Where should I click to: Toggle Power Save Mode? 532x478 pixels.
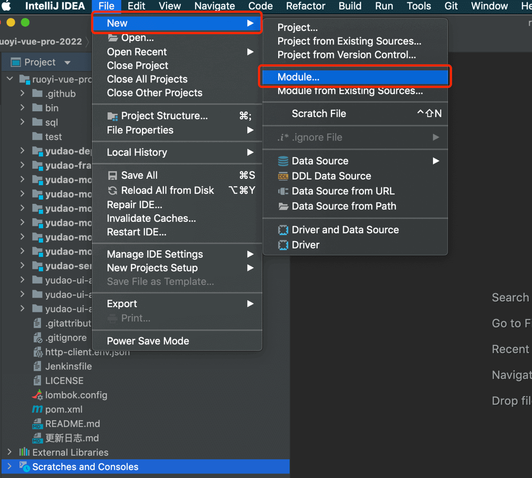click(148, 341)
